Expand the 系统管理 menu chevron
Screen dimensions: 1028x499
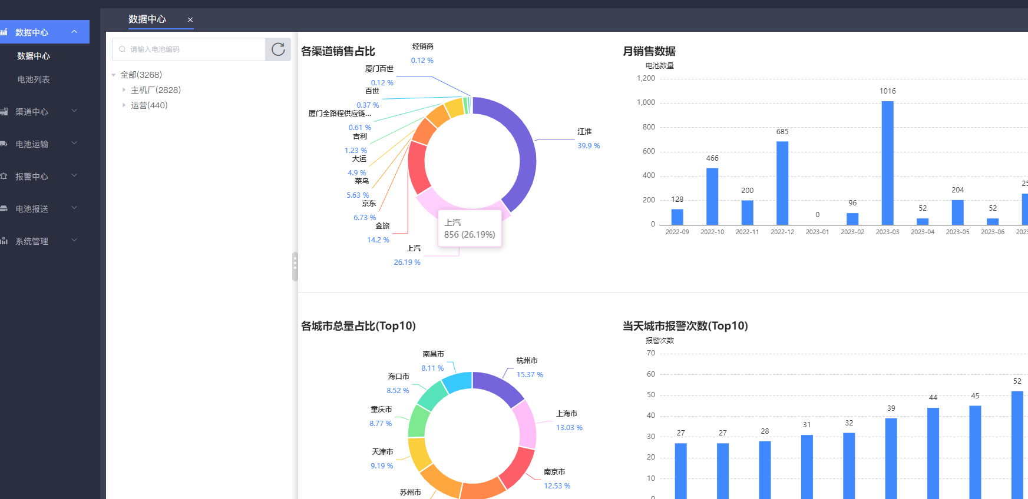coord(74,240)
